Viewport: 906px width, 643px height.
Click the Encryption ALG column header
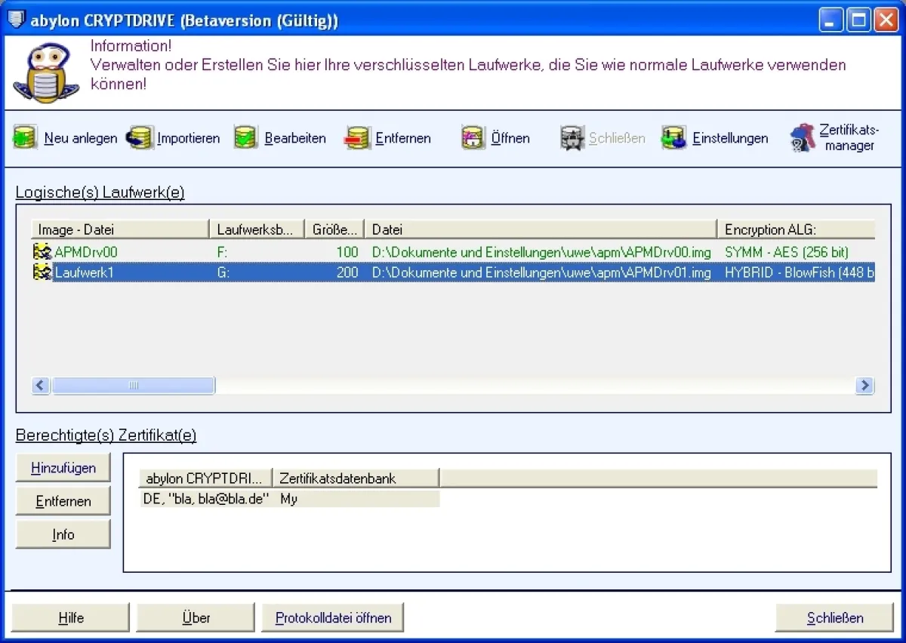[x=795, y=229]
